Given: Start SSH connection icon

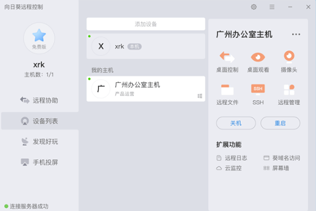Looking at the screenshot, I should tap(258, 90).
